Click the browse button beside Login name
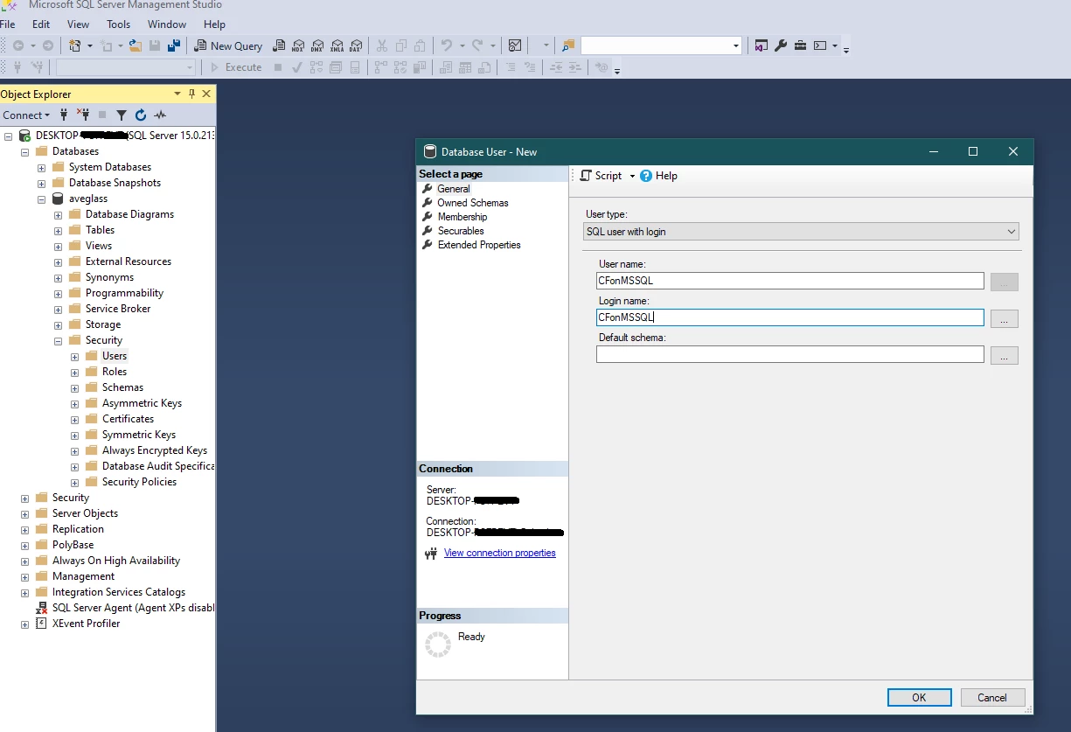Image resolution: width=1071 pixels, height=732 pixels. (1004, 318)
